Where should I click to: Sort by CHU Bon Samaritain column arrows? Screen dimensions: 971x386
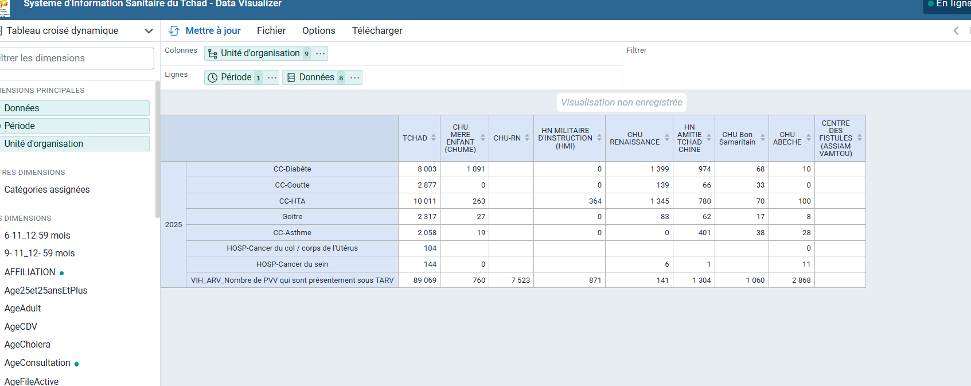pos(763,138)
